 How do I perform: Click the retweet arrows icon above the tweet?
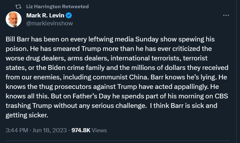[18, 7]
